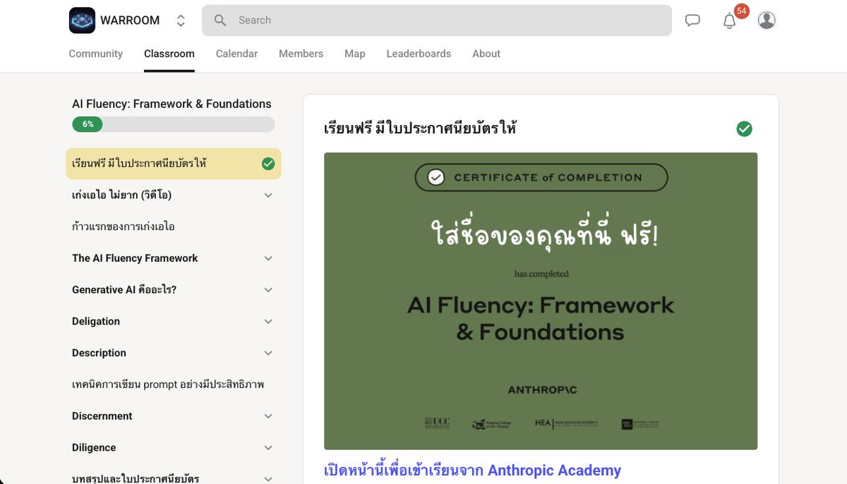Expand the Discernment section chevron

click(268, 416)
